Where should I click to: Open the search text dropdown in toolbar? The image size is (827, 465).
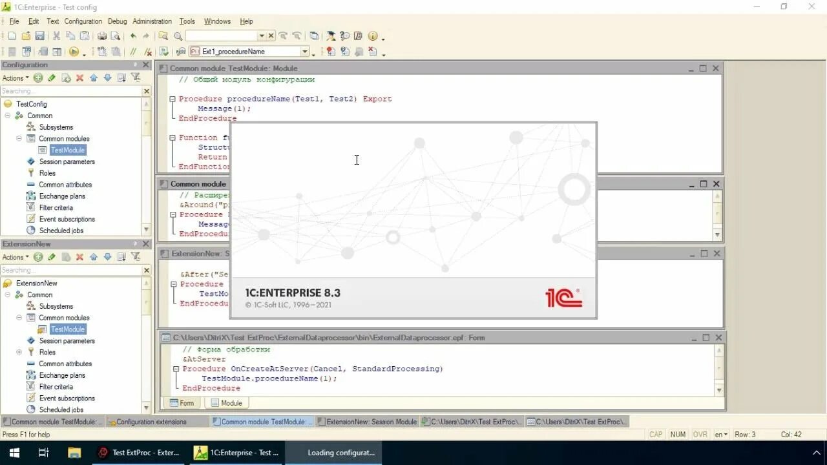click(262, 36)
